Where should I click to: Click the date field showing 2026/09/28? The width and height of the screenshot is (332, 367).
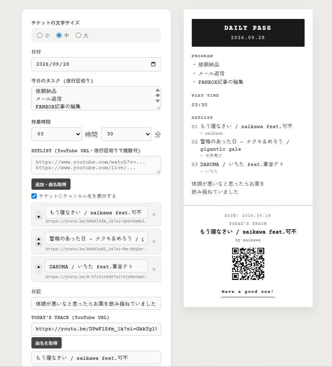96,64
